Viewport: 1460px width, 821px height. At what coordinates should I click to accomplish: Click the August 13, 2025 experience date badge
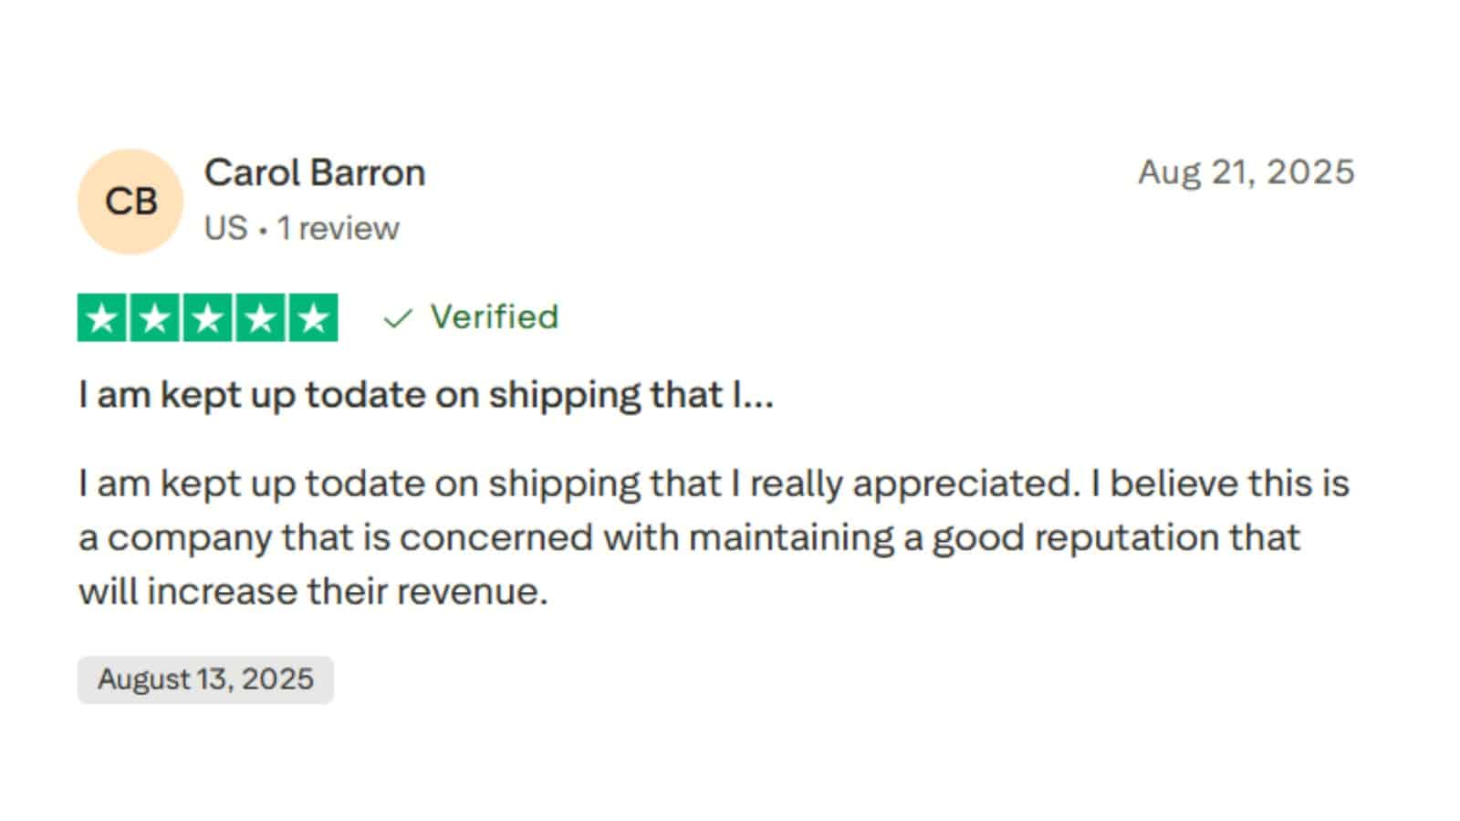205,680
